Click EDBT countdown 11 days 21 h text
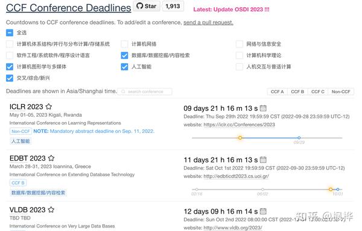This screenshot has height=231, width=362. 220,159
